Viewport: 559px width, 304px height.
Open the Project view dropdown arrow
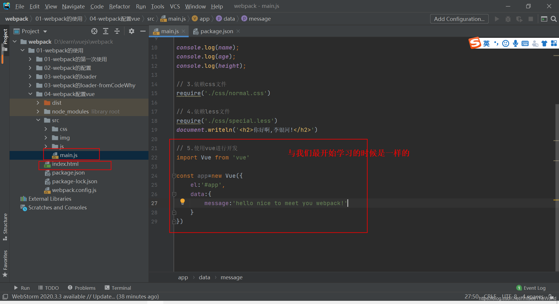(45, 31)
